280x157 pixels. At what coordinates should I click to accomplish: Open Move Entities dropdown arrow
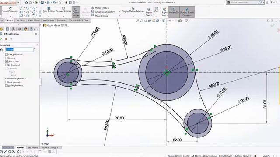coord(119,16)
